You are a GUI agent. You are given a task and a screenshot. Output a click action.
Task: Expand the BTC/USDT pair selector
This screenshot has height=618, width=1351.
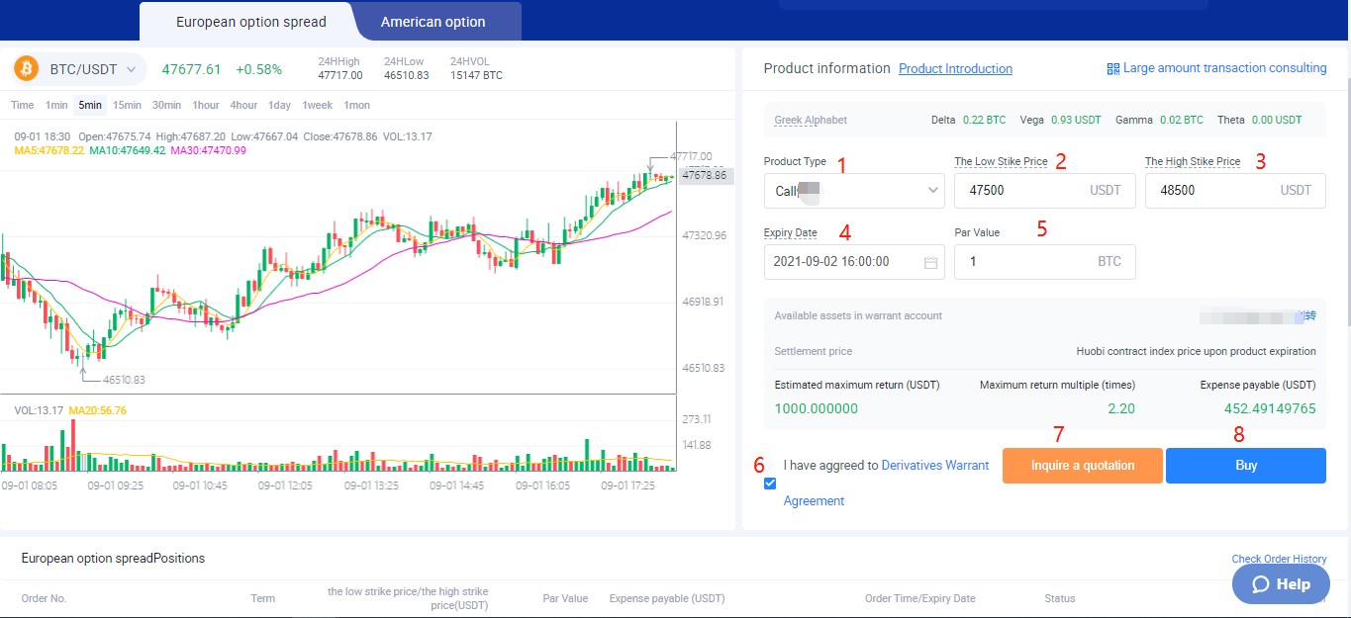pos(133,69)
